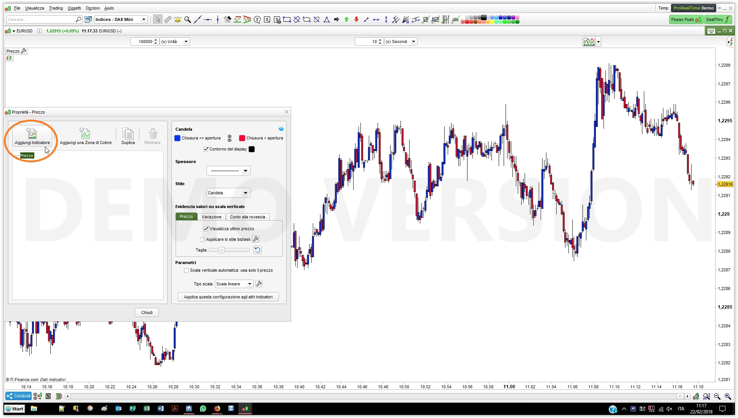Click Aggiungi una Zona di Colore icon
The width and height of the screenshot is (738, 418).
[x=85, y=134]
